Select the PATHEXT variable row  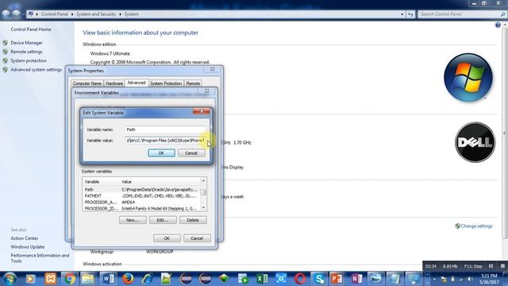[141, 196]
